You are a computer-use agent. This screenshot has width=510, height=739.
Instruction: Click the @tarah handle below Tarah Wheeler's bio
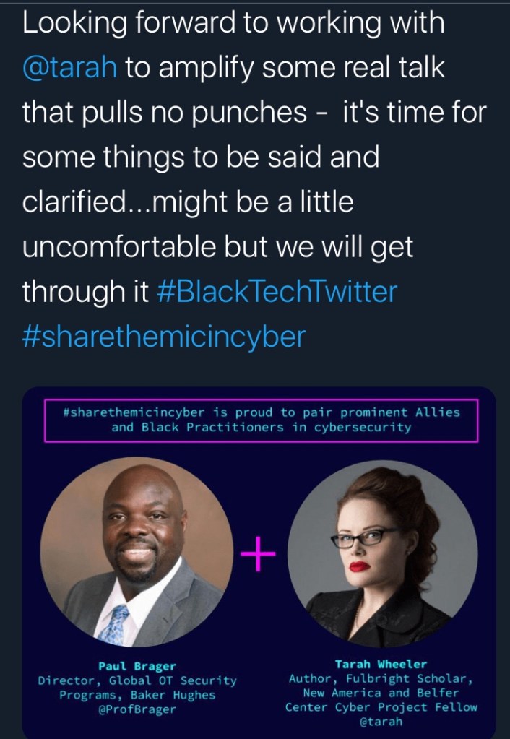point(381,722)
